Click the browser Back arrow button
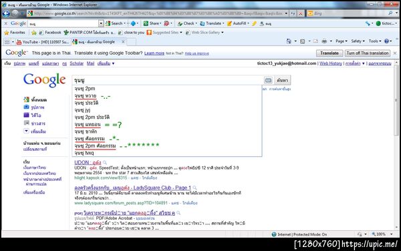The image size is (401, 251). point(6,13)
